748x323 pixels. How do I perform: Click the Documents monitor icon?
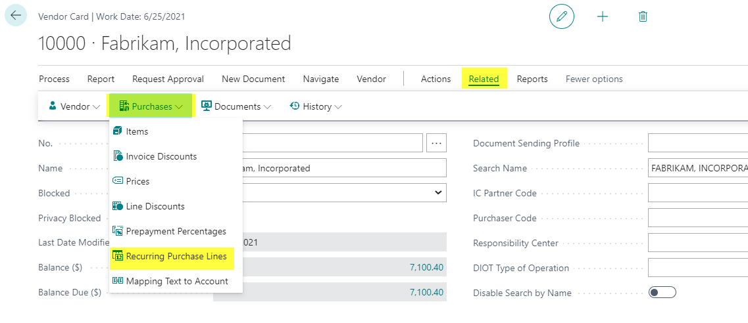point(206,106)
